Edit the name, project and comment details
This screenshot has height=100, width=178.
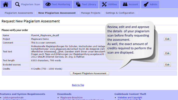(167, 39)
